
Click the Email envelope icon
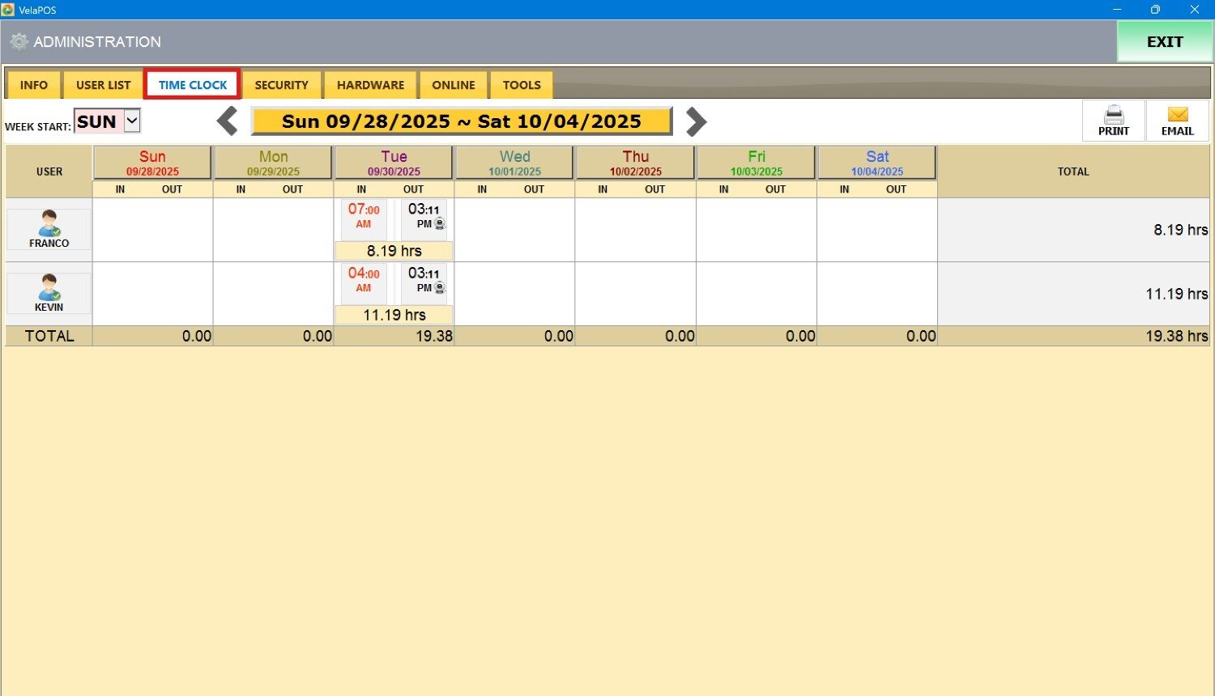pos(1177,115)
